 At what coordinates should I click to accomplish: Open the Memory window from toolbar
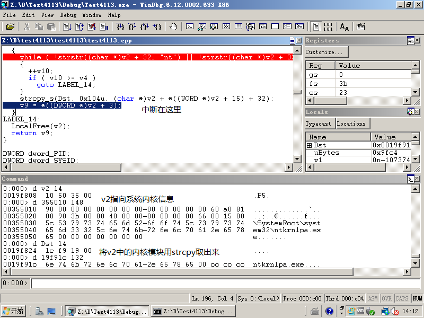(238, 26)
